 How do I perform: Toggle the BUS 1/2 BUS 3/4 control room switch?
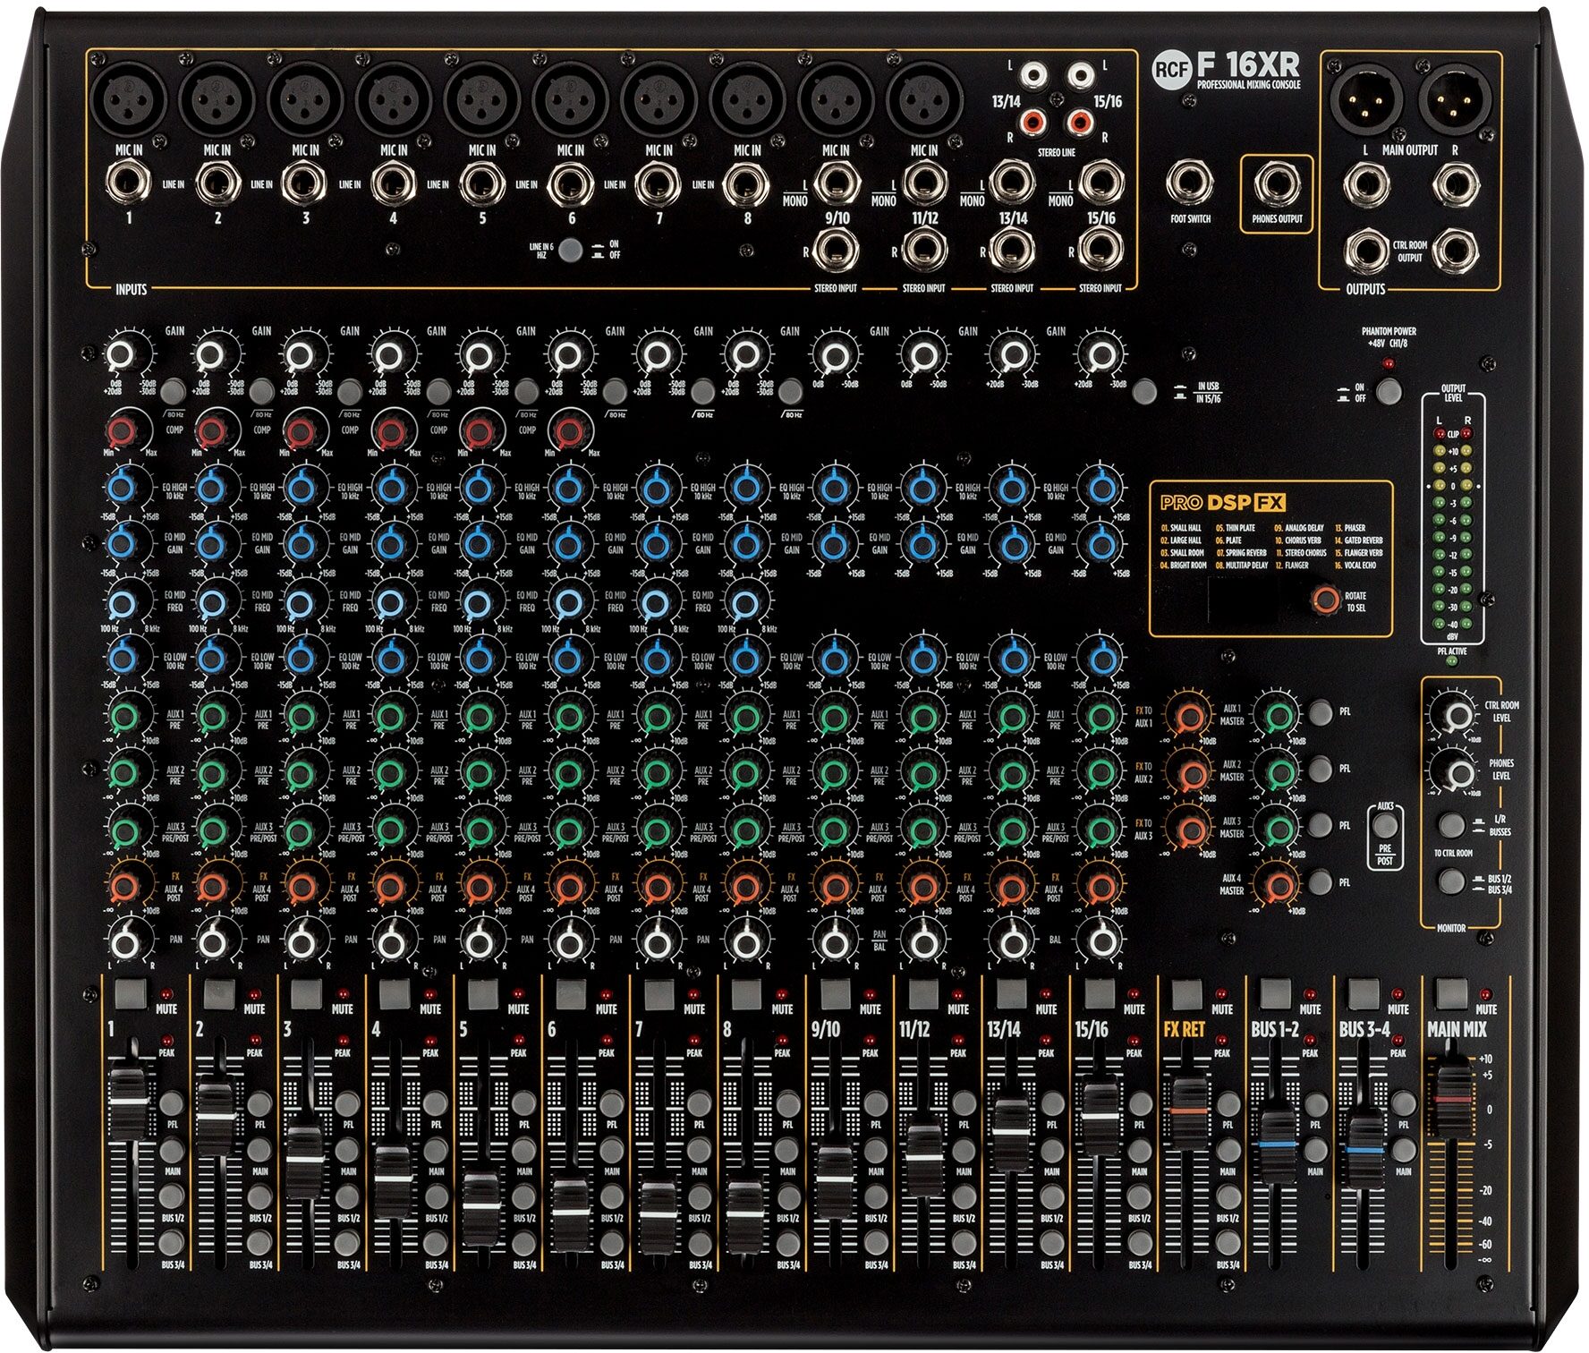pyautogui.click(x=1450, y=881)
